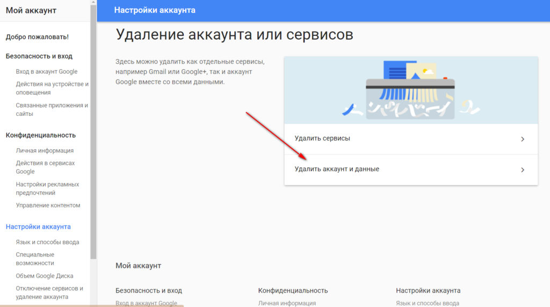Open Действия на устройстве и оповещения
550x307 pixels.
pyautogui.click(x=52, y=89)
